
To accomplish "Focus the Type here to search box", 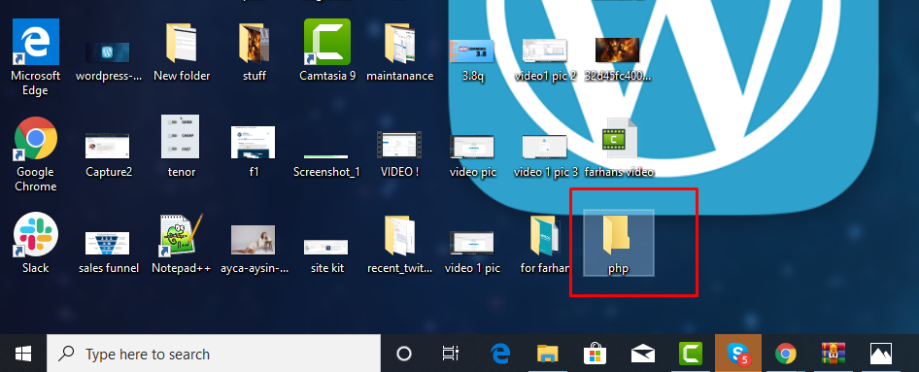I will pyautogui.click(x=214, y=354).
